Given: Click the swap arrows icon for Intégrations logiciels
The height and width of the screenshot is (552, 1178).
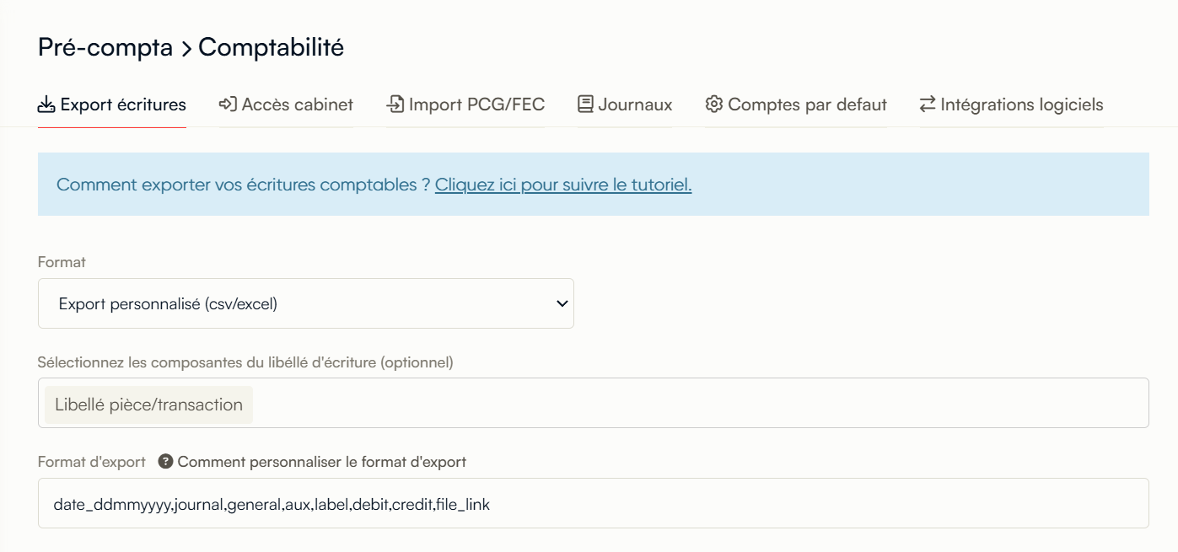Looking at the screenshot, I should [x=928, y=105].
